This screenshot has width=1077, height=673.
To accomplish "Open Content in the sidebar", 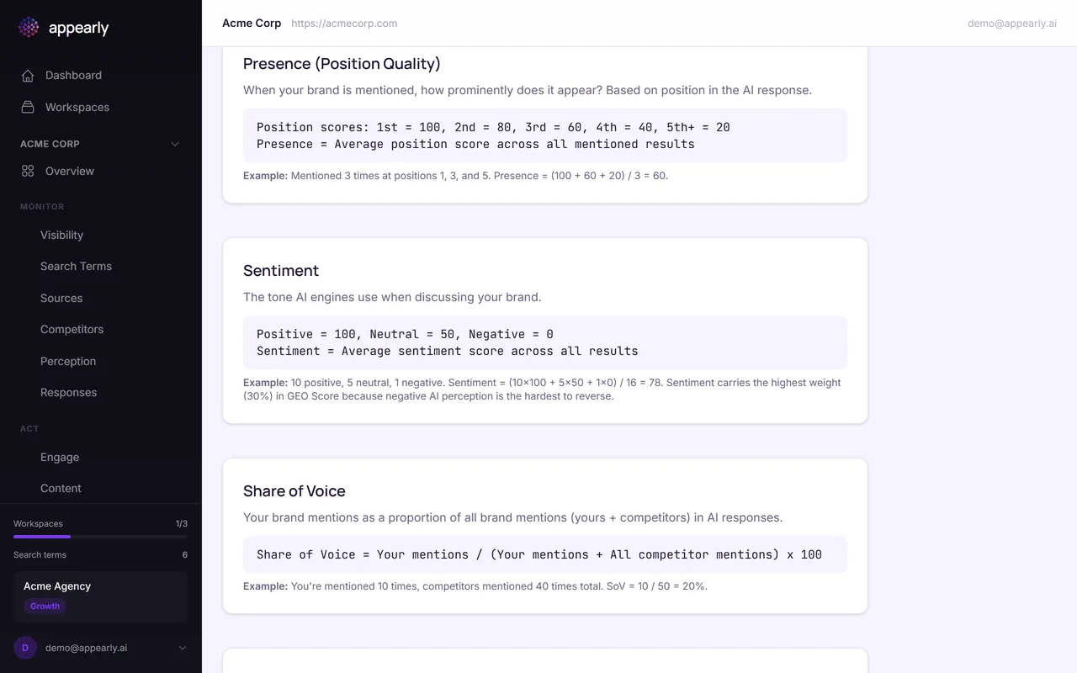I will click(61, 488).
